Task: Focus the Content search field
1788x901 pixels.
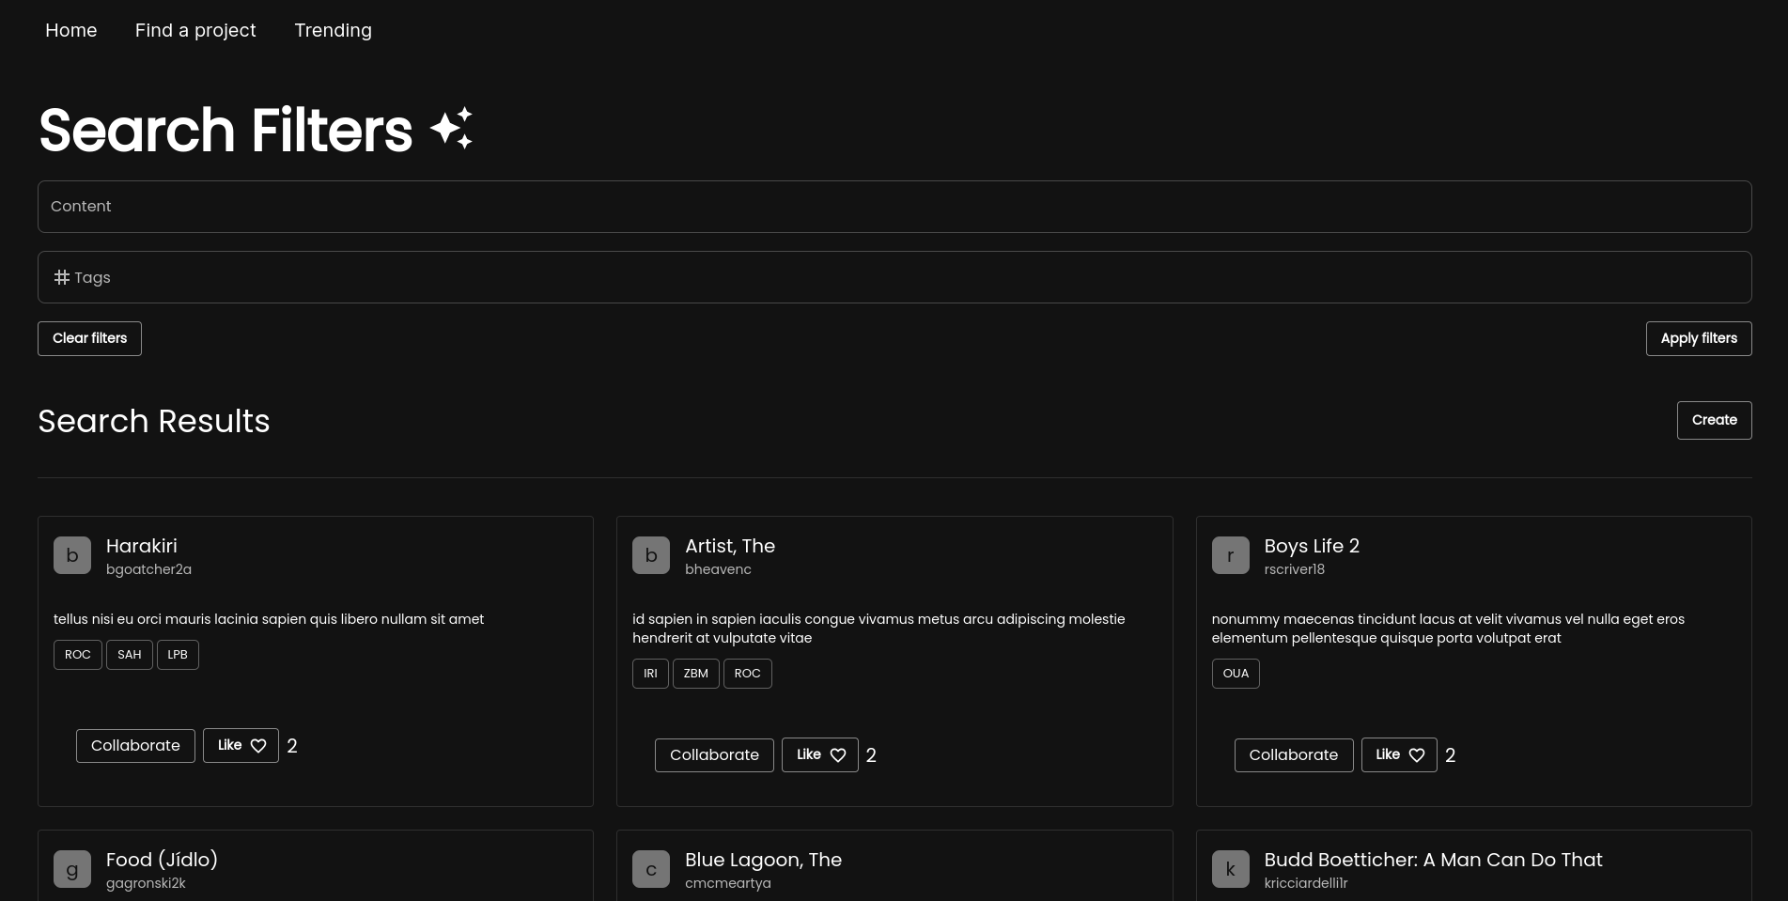Action: pyautogui.click(x=894, y=207)
